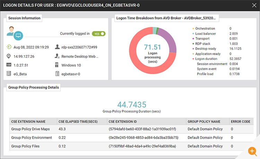The image size is (260, 159).
Task: Click the Load balancer value 2.009
Action: pos(233,34)
